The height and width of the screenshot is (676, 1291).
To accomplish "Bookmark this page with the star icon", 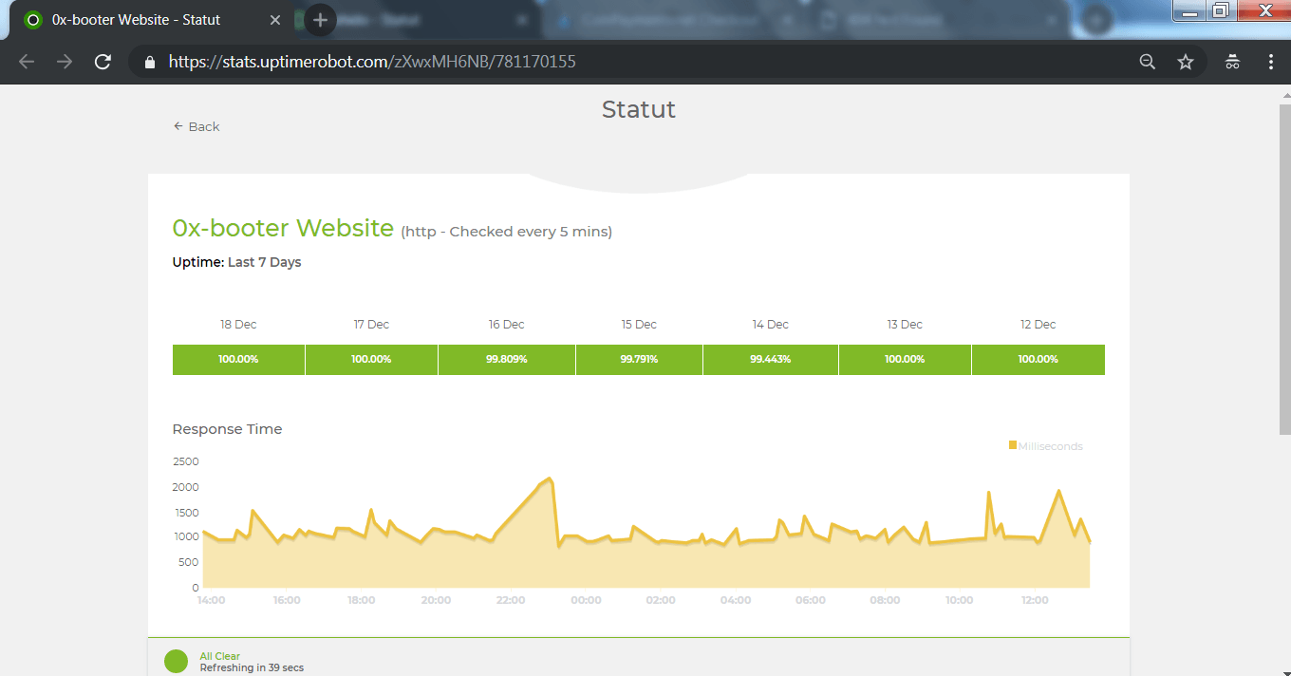I will coord(1186,62).
